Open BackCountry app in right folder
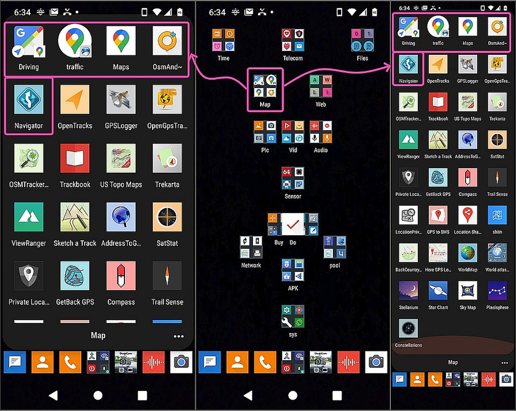Image resolution: width=516 pixels, height=411 pixels. click(x=409, y=253)
